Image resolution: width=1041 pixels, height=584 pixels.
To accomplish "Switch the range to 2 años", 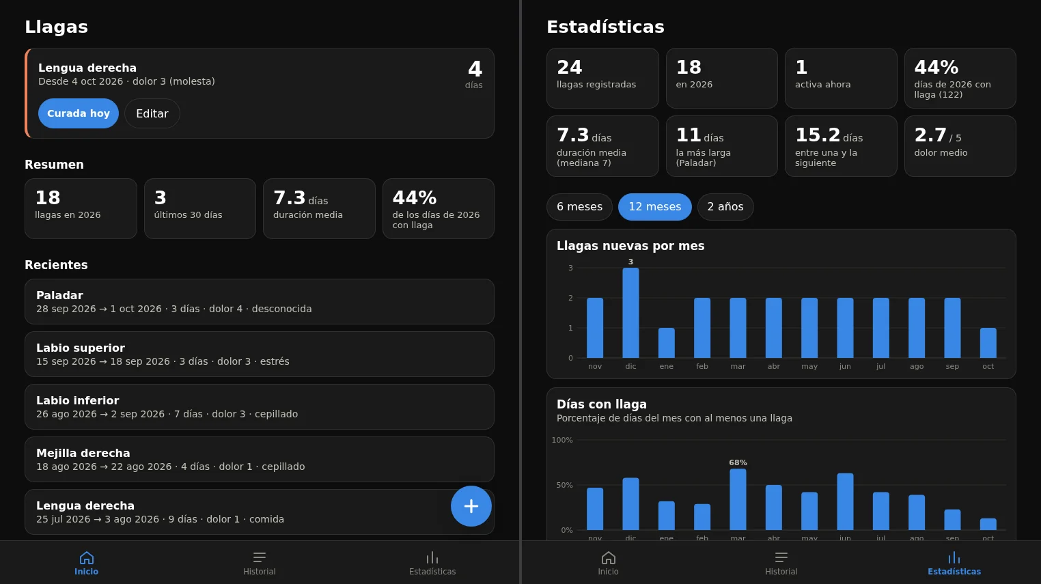I will (x=725, y=207).
